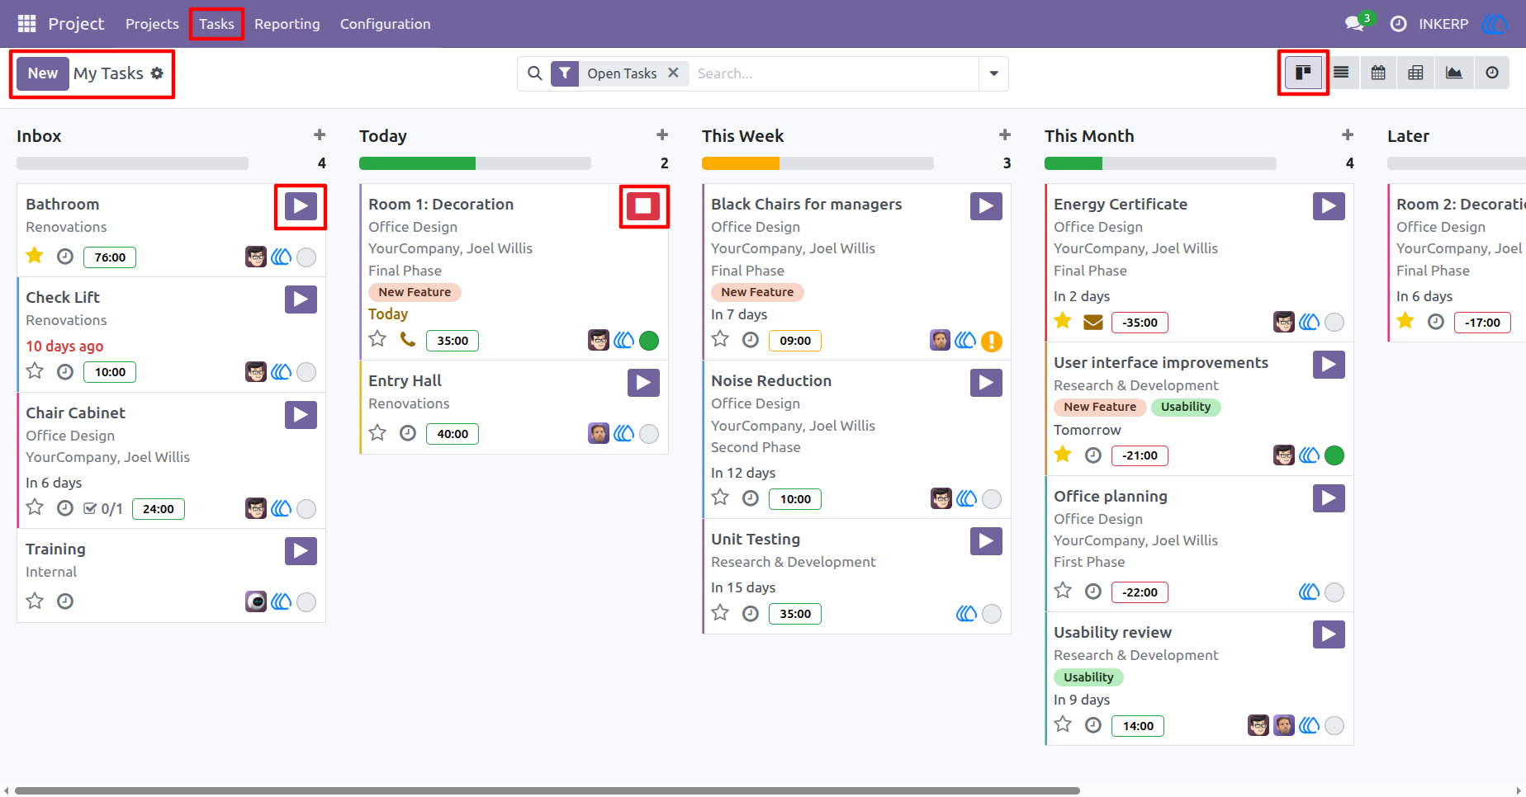Viewport: 1526px width, 797px height.
Task: Click the Search input field
Action: [x=834, y=73]
